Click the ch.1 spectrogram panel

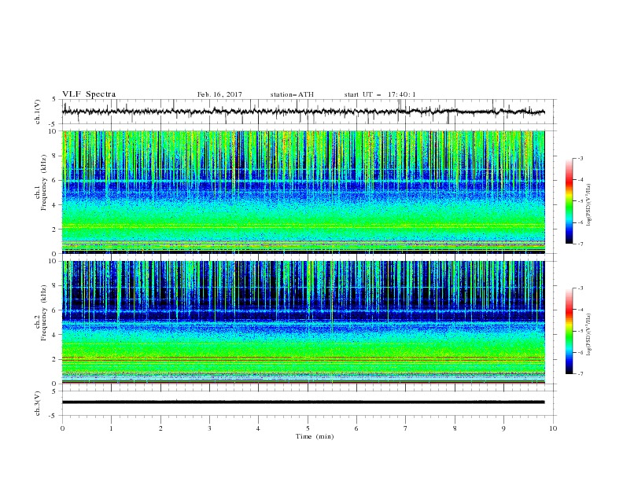pyautogui.click(x=303, y=192)
